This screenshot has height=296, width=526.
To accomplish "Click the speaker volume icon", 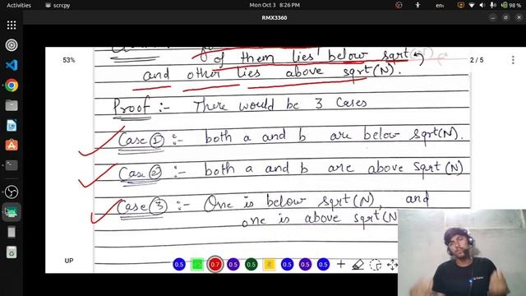I will point(482,6).
